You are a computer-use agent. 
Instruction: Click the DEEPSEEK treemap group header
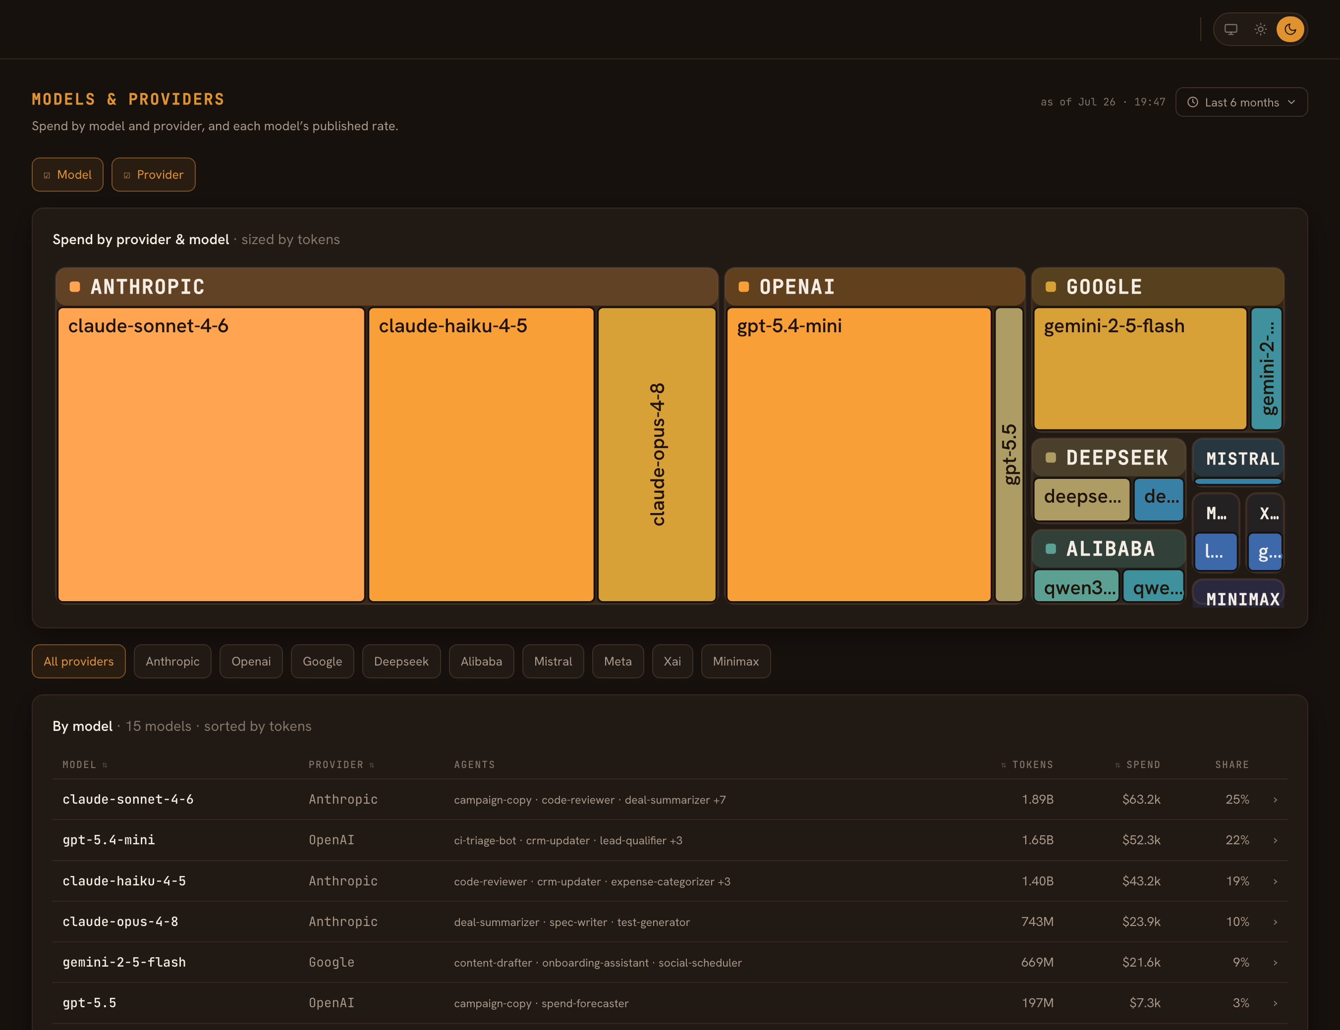1109,458
